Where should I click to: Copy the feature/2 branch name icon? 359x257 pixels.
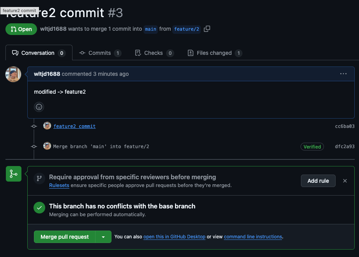point(207,29)
